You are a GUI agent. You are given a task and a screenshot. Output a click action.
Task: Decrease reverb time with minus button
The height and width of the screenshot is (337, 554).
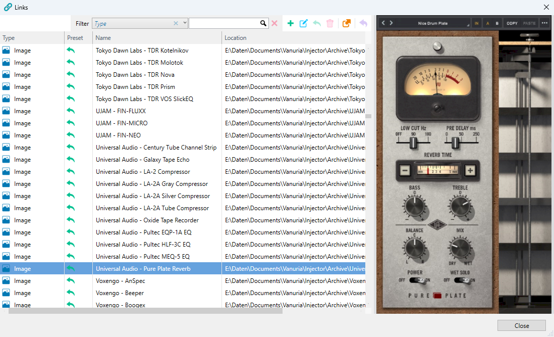(405, 170)
